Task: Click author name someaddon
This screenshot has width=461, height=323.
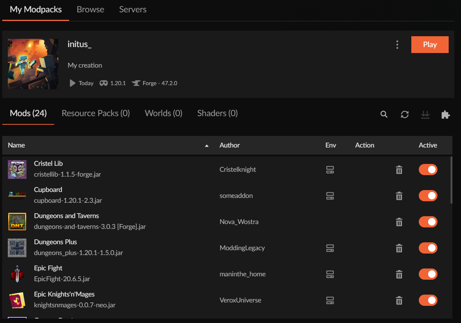Action: 236,196
